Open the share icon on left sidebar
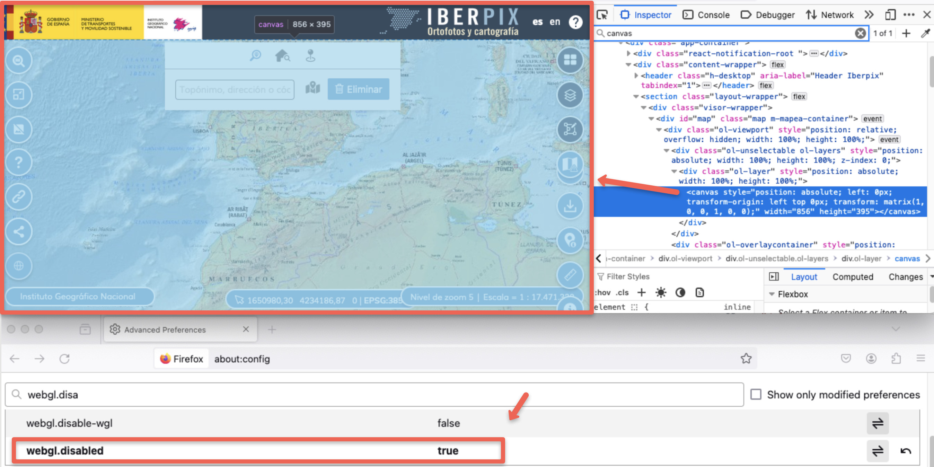 click(18, 231)
